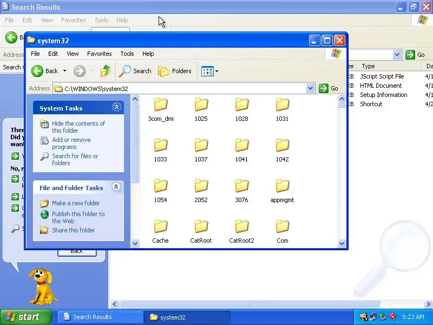
Task: Open the Help menu in the system32 window
Action: (148, 54)
